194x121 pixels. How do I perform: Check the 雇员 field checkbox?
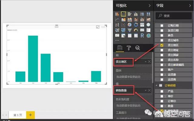tap(162, 35)
